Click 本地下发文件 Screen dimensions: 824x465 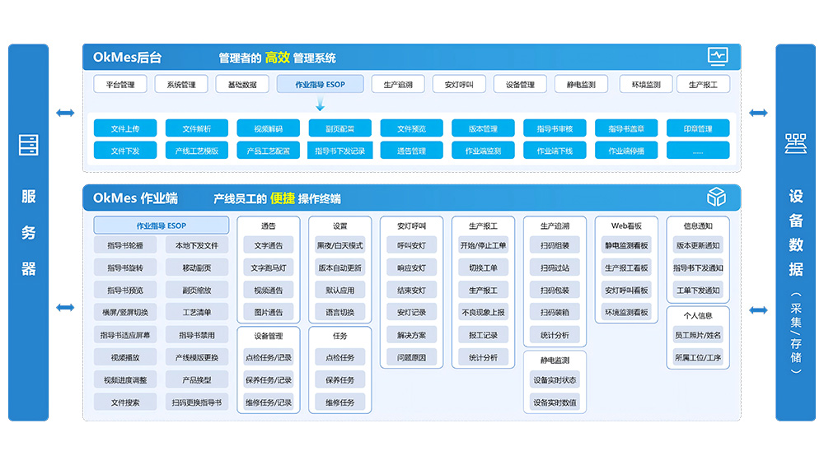197,245
